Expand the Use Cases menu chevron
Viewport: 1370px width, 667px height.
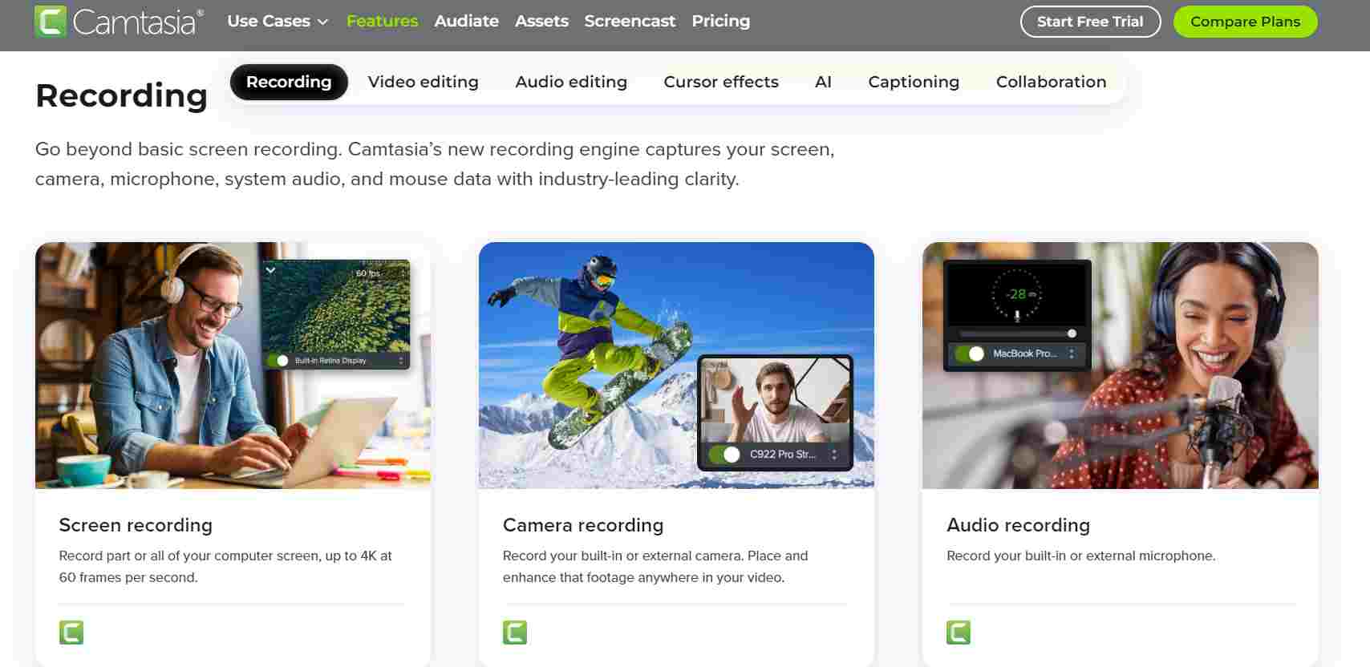(x=323, y=22)
